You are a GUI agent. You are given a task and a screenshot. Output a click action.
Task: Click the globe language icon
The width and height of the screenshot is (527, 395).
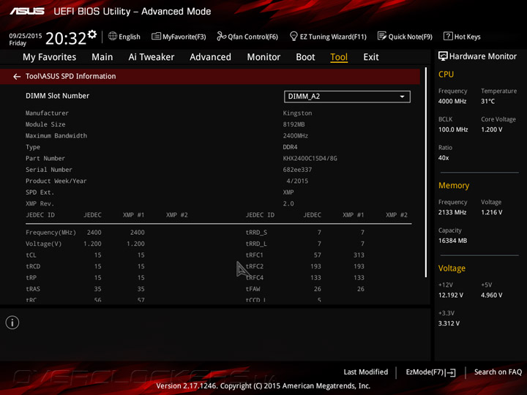[x=113, y=37]
